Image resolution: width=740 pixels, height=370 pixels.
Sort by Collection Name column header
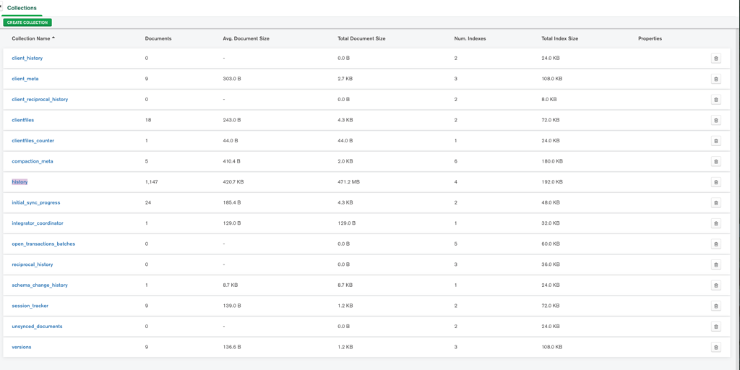click(33, 38)
